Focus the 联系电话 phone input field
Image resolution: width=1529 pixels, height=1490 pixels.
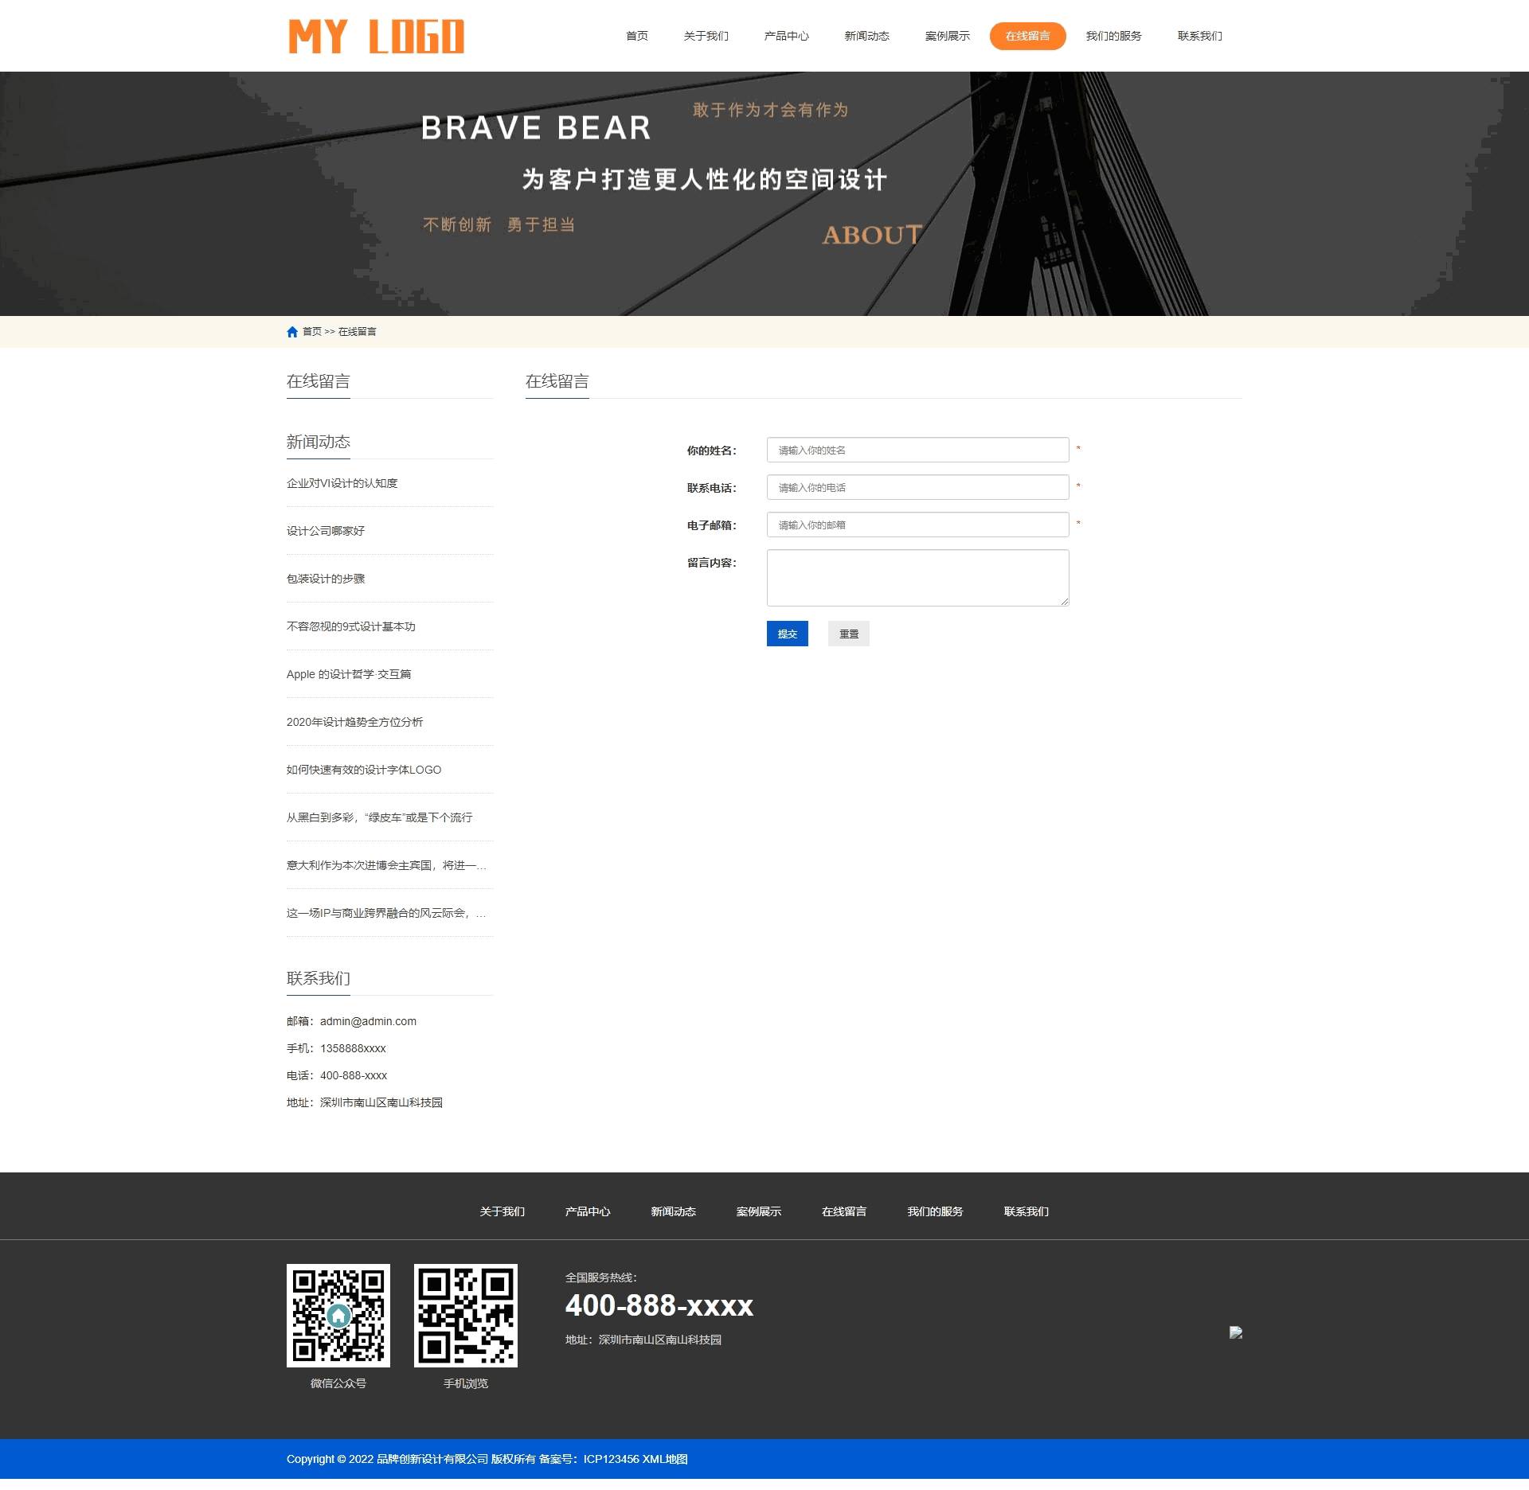tap(917, 487)
